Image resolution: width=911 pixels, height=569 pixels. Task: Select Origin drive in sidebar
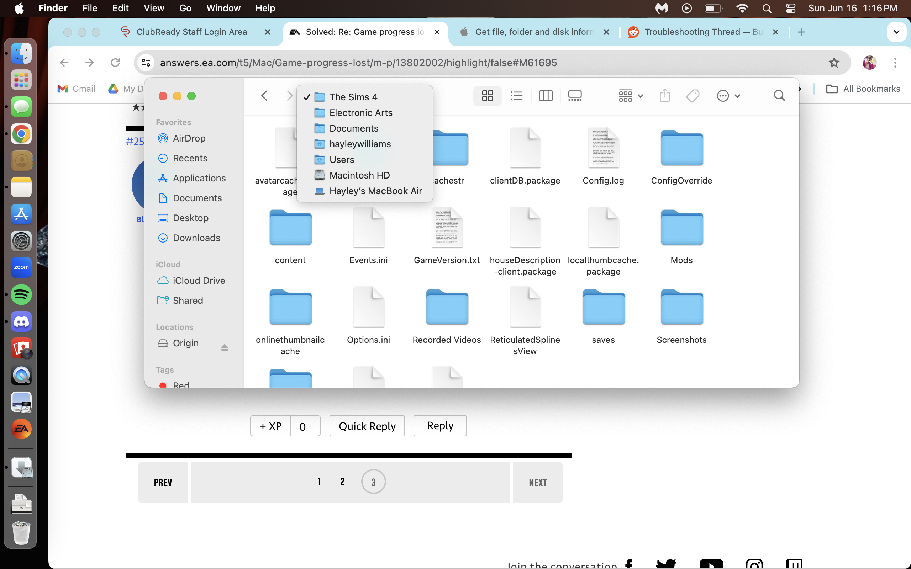coord(186,343)
